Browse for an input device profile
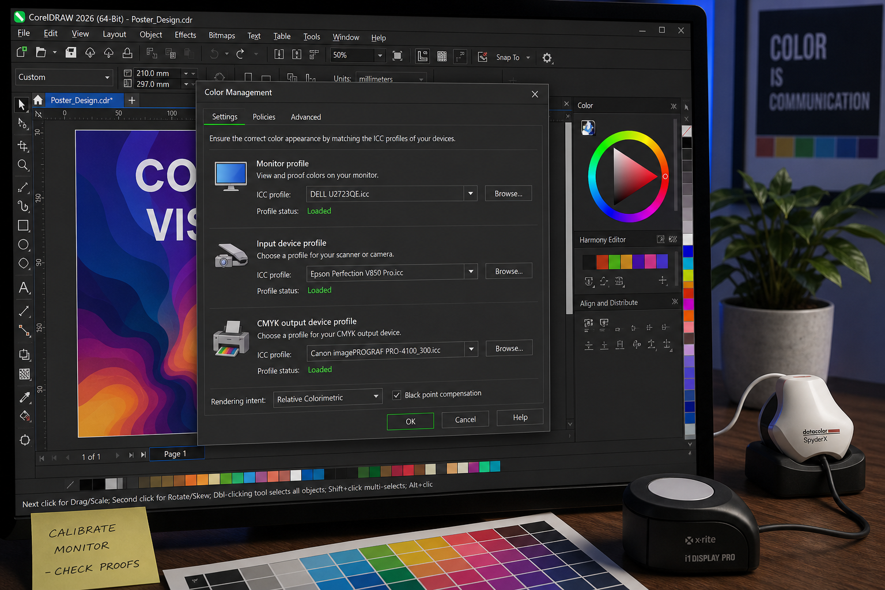Image resolution: width=885 pixels, height=590 pixels. (509, 271)
